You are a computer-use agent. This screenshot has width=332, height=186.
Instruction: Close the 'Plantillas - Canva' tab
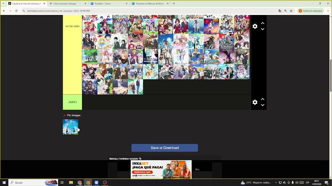coord(127,4)
